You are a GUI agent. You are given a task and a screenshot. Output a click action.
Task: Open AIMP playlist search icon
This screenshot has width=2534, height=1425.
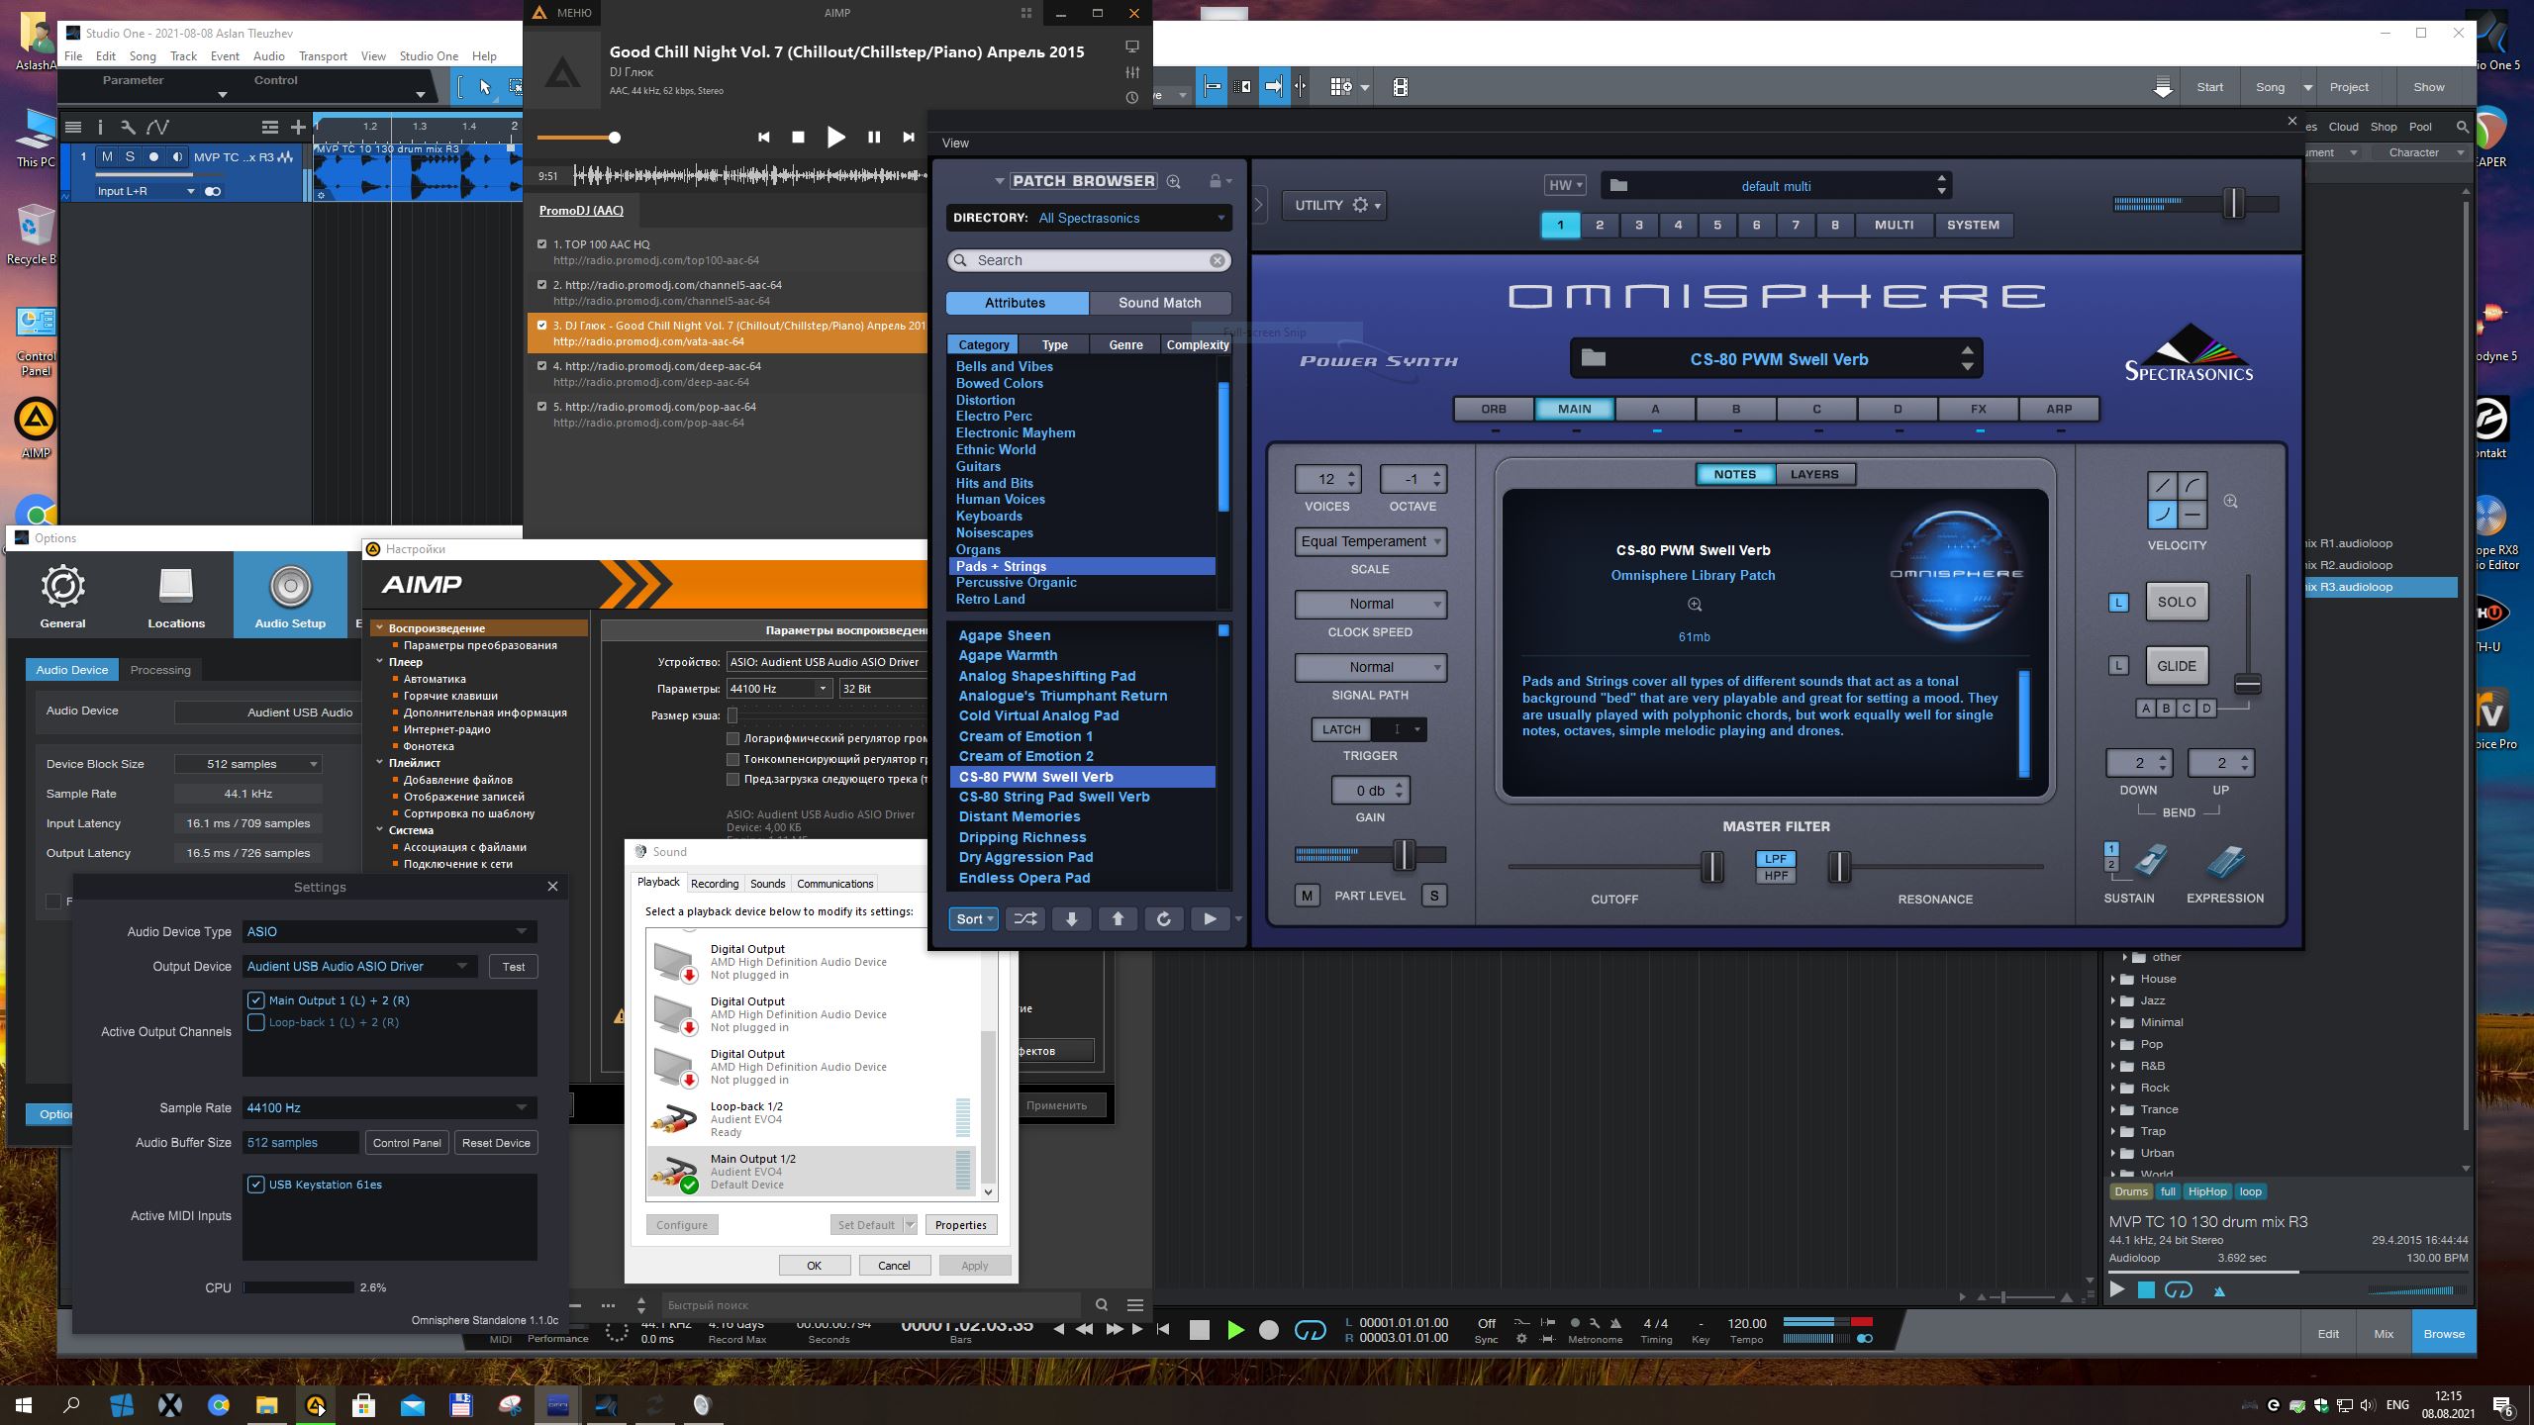(x=1102, y=1304)
